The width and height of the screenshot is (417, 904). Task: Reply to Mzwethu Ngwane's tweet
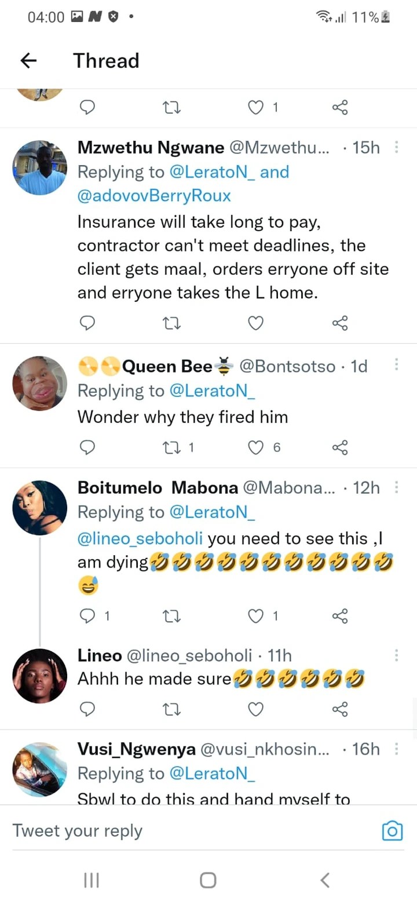[87, 323]
